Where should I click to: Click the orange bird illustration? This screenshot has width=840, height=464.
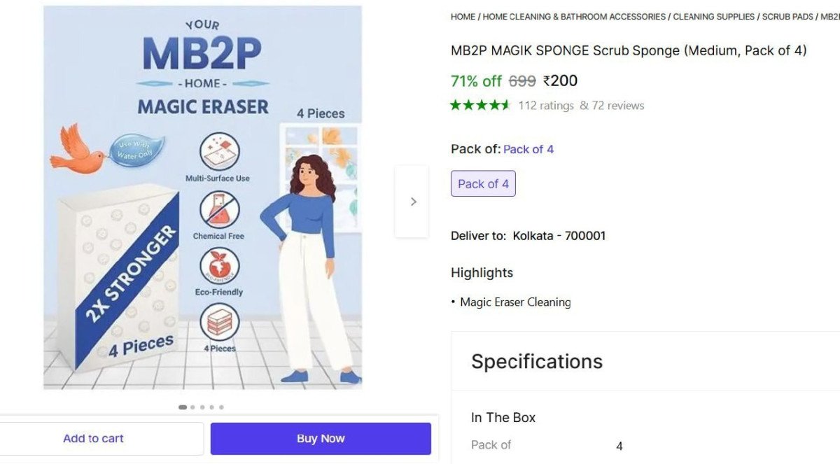tap(76, 148)
